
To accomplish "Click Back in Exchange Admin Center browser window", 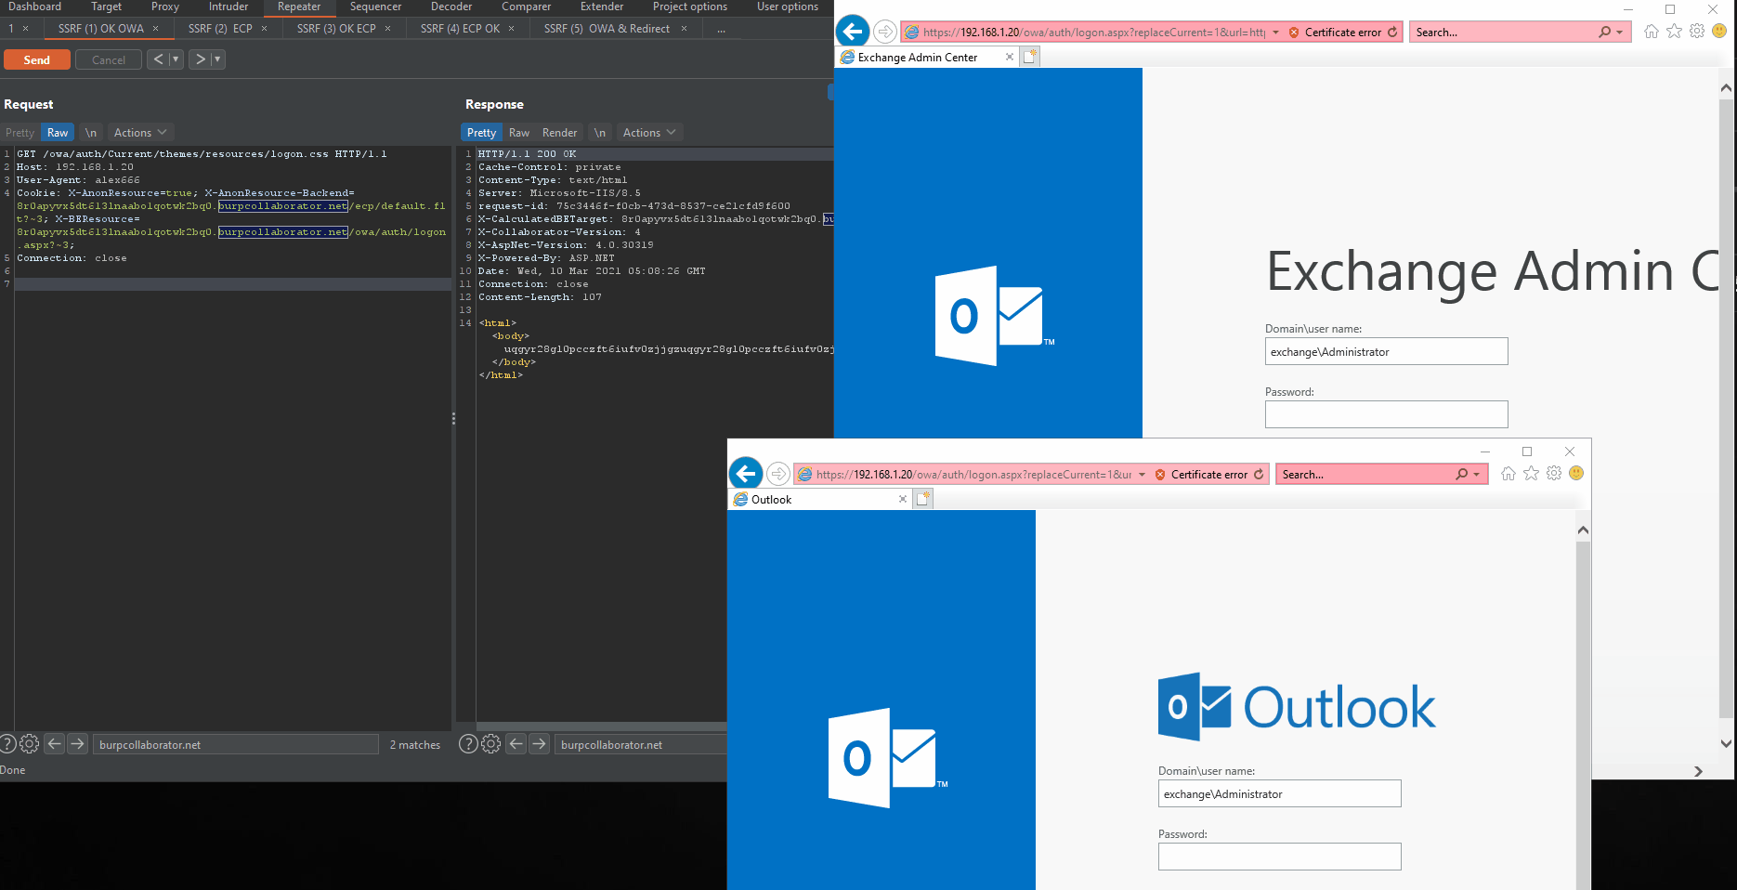I will point(853,32).
